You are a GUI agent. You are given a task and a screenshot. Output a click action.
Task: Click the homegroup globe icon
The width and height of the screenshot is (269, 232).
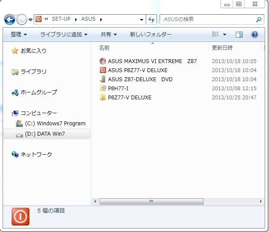point(15,93)
